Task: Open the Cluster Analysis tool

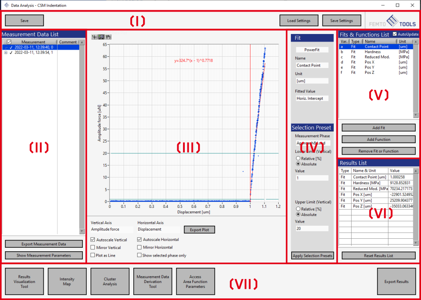Action: tap(110, 281)
